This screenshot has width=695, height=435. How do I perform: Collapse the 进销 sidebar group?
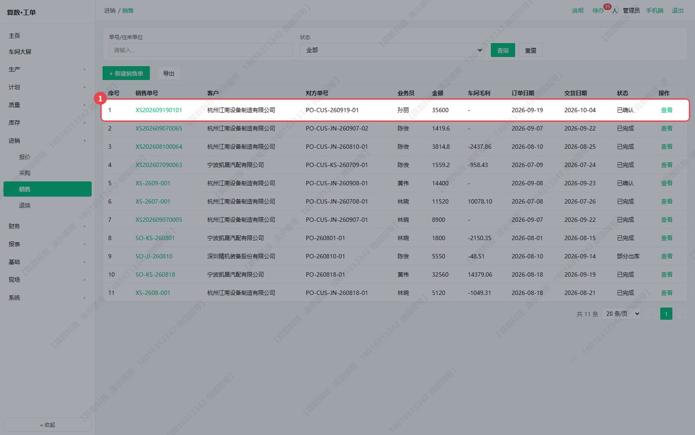(47, 141)
